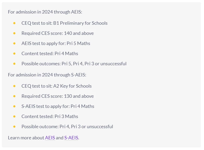Screen dimensions: 204x150
Task: Click the 'For admission in 2024 through AEIS:' heading
Action: tap(45, 12)
